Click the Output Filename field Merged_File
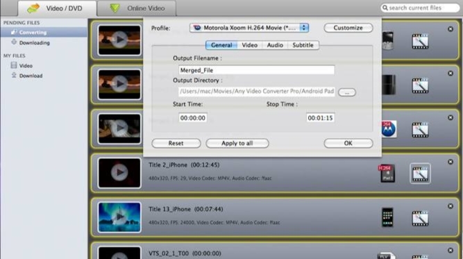Viewport: 463px width, 259px height. [x=256, y=70]
